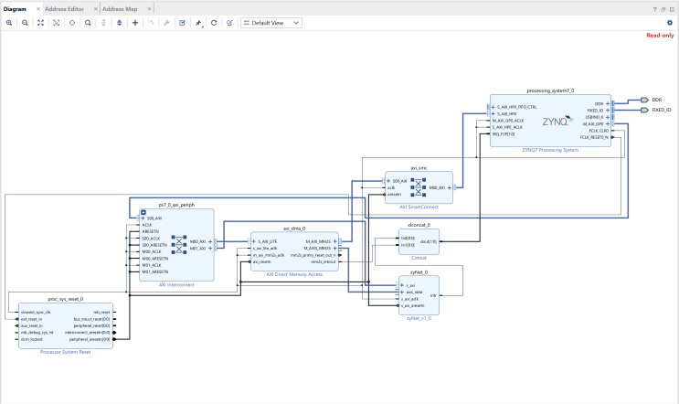Select the crossbar symbol in axi_smc
Viewport: 679px width, 404px height.
coord(418,187)
